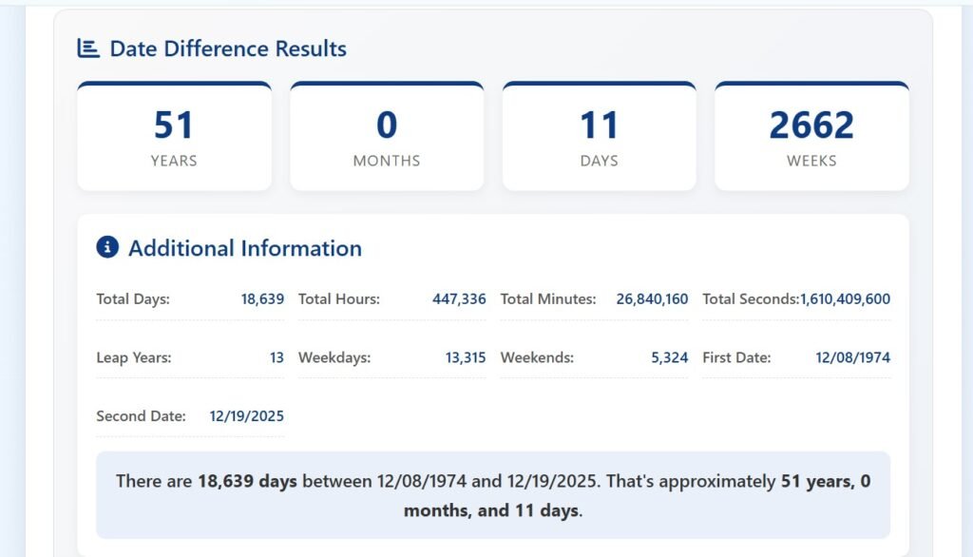973x557 pixels.
Task: Click the Leap Years count 13
Action: point(277,357)
